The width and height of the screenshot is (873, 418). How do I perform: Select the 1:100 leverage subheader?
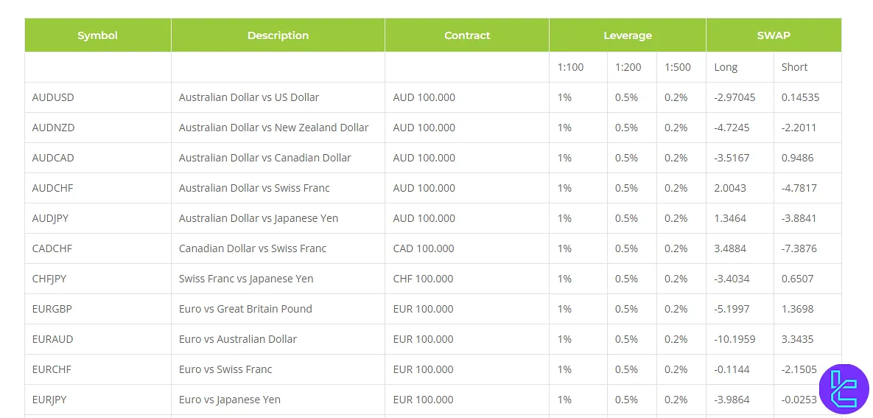(x=570, y=67)
